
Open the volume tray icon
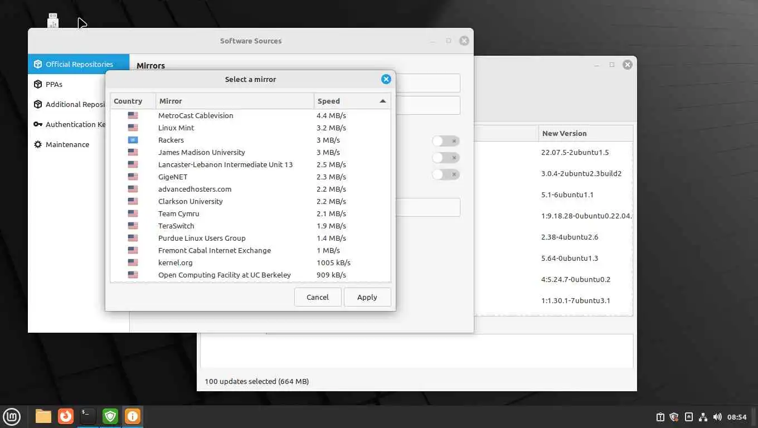click(717, 417)
